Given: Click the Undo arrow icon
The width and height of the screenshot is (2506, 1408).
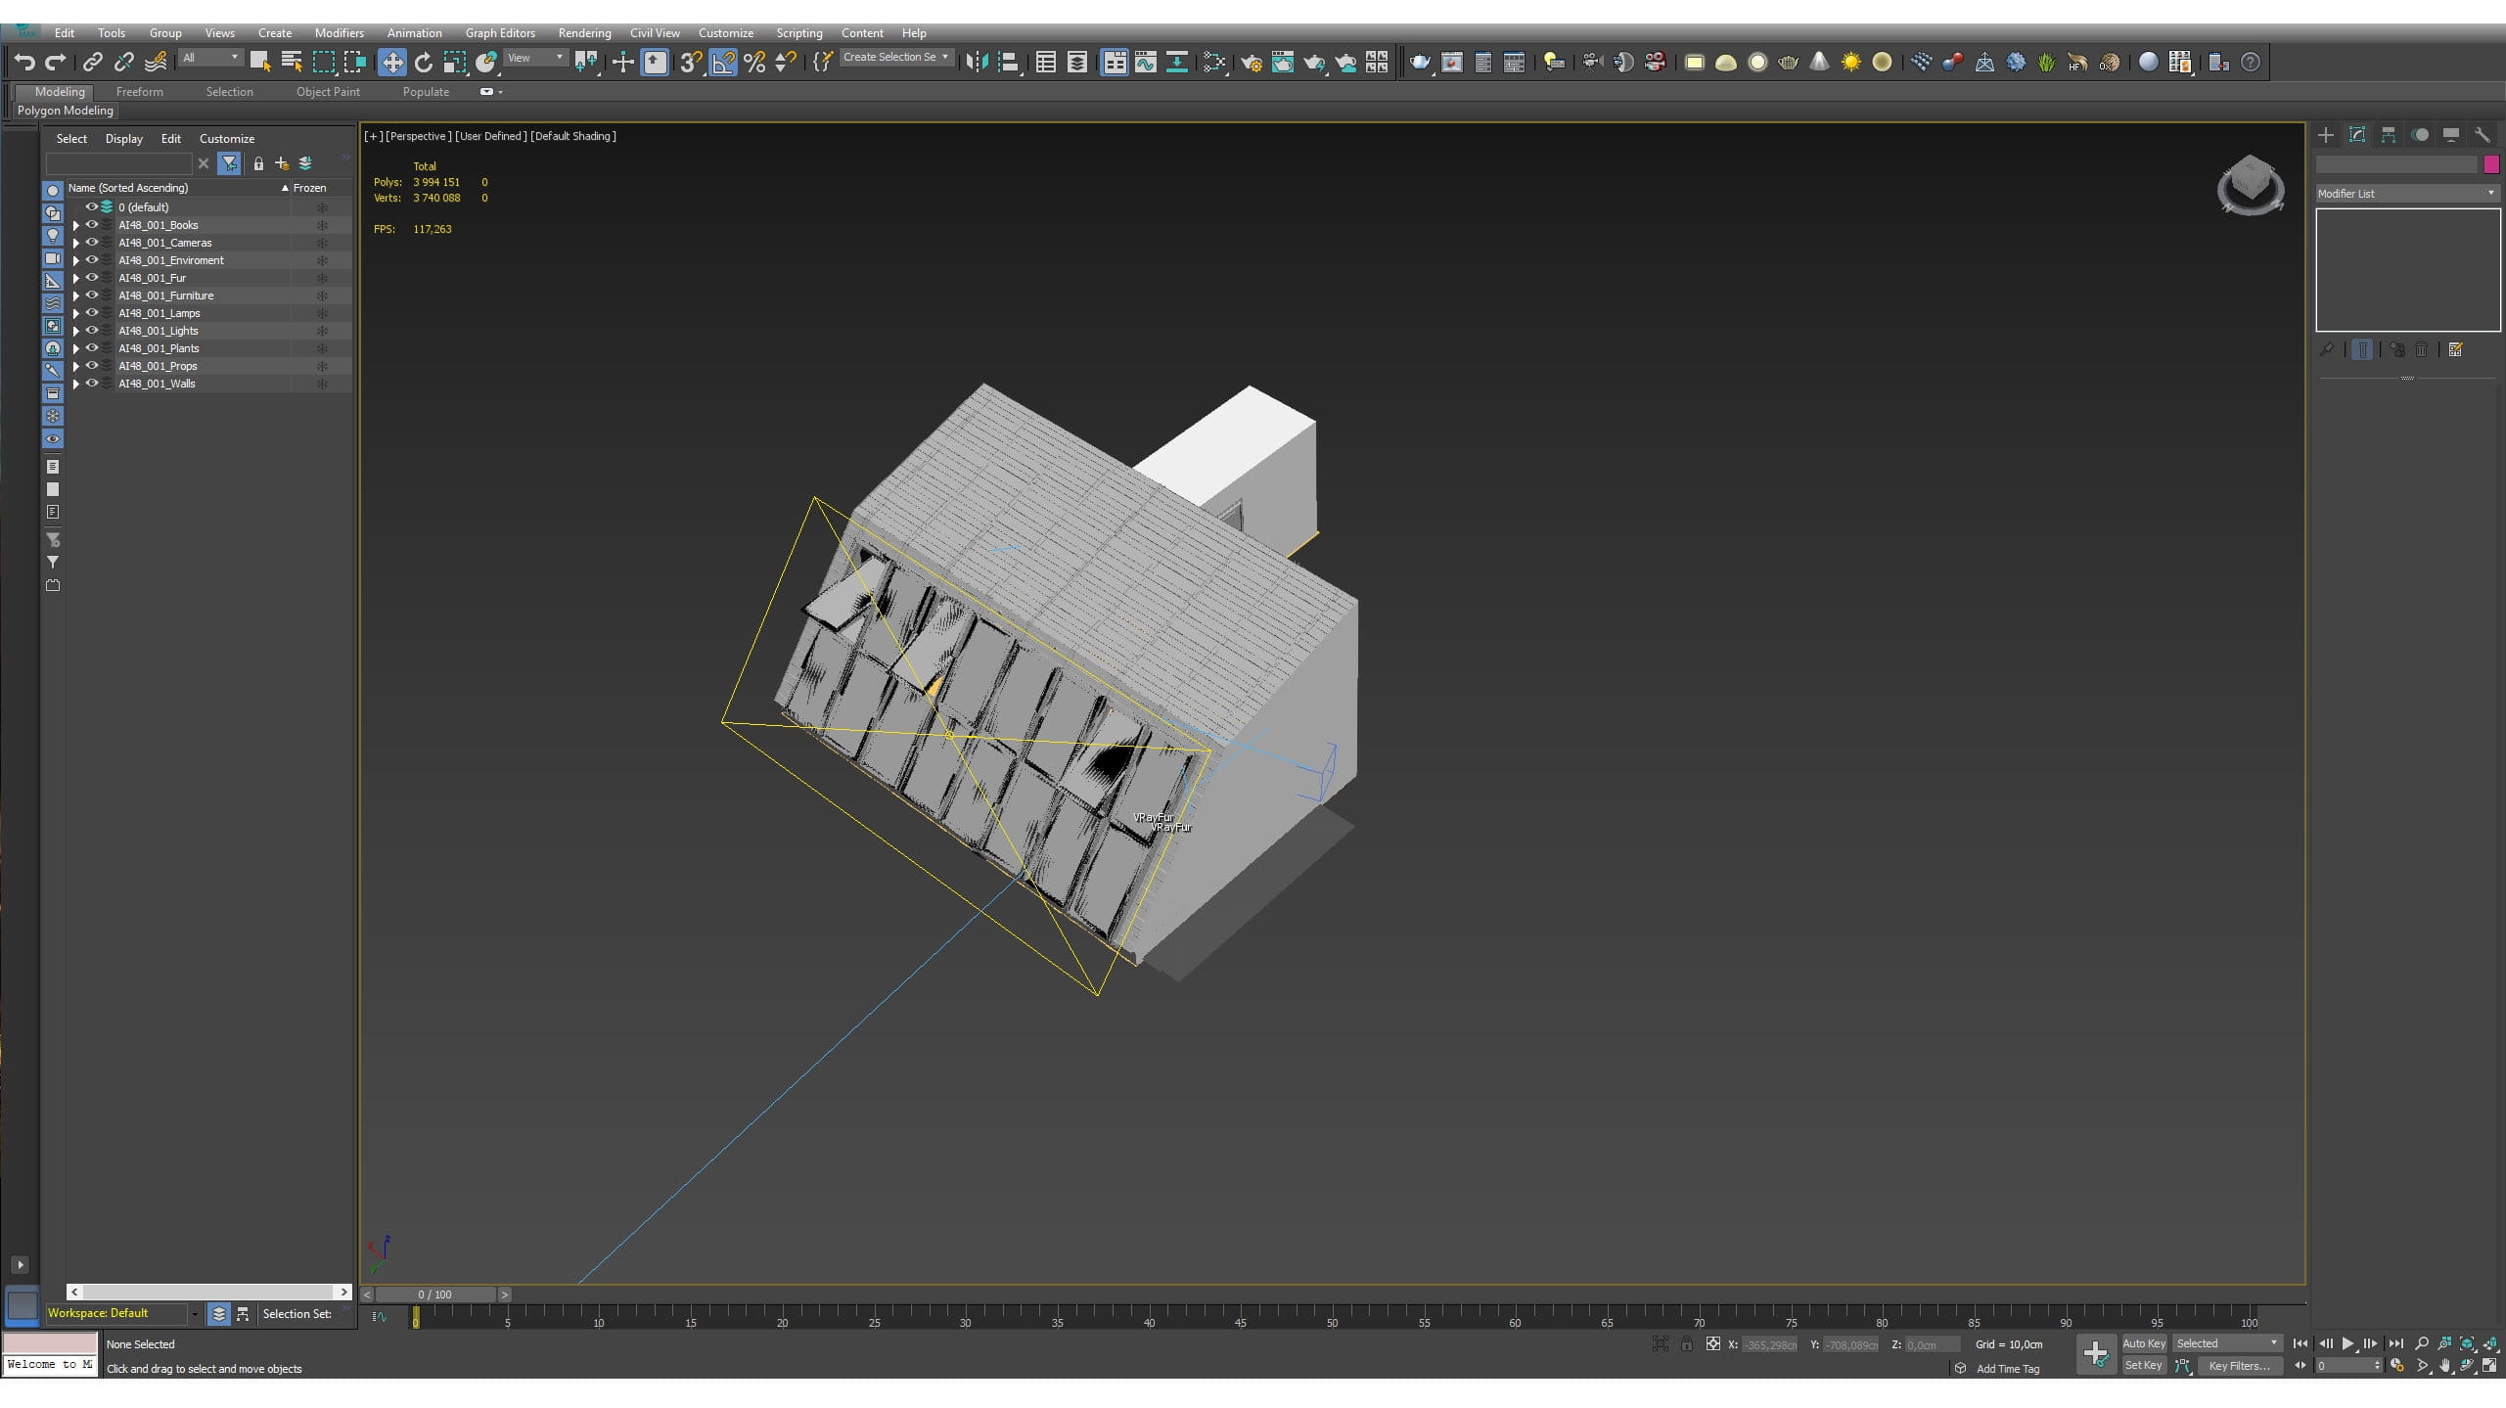Looking at the screenshot, I should point(23,63).
